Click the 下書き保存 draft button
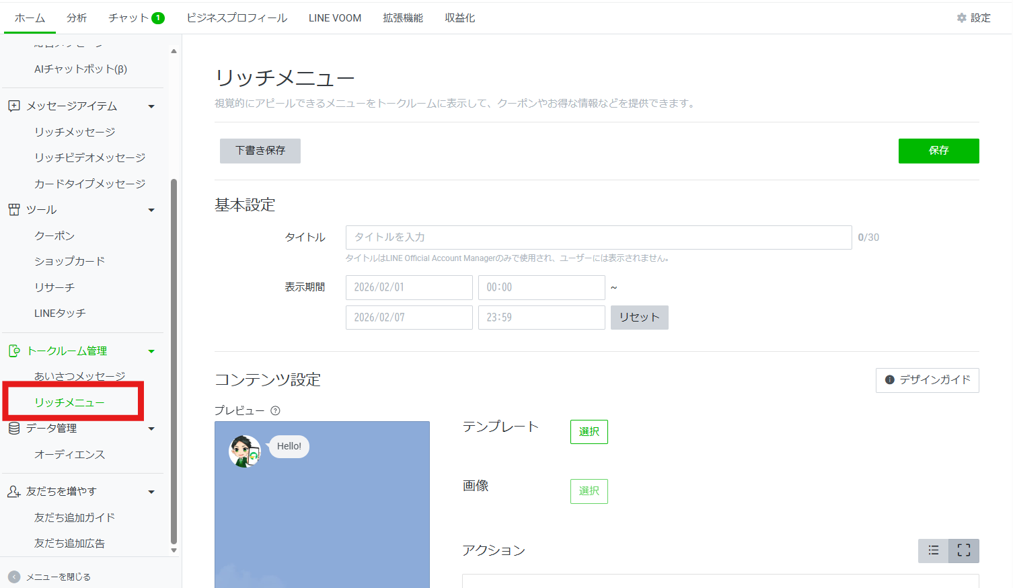This screenshot has width=1013, height=588. click(x=260, y=151)
